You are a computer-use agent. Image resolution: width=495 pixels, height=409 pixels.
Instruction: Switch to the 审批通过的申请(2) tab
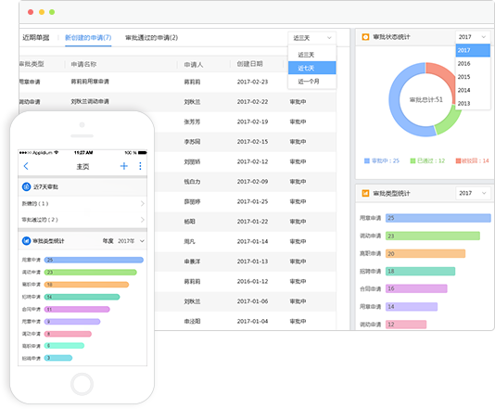(x=151, y=38)
